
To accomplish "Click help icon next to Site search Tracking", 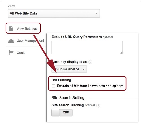I will [x=98, y=105].
